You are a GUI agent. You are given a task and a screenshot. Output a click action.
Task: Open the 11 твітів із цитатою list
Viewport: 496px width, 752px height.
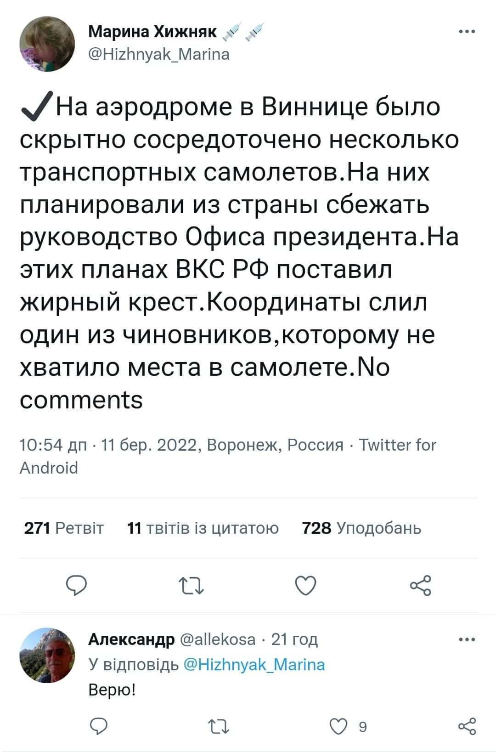[x=202, y=529]
